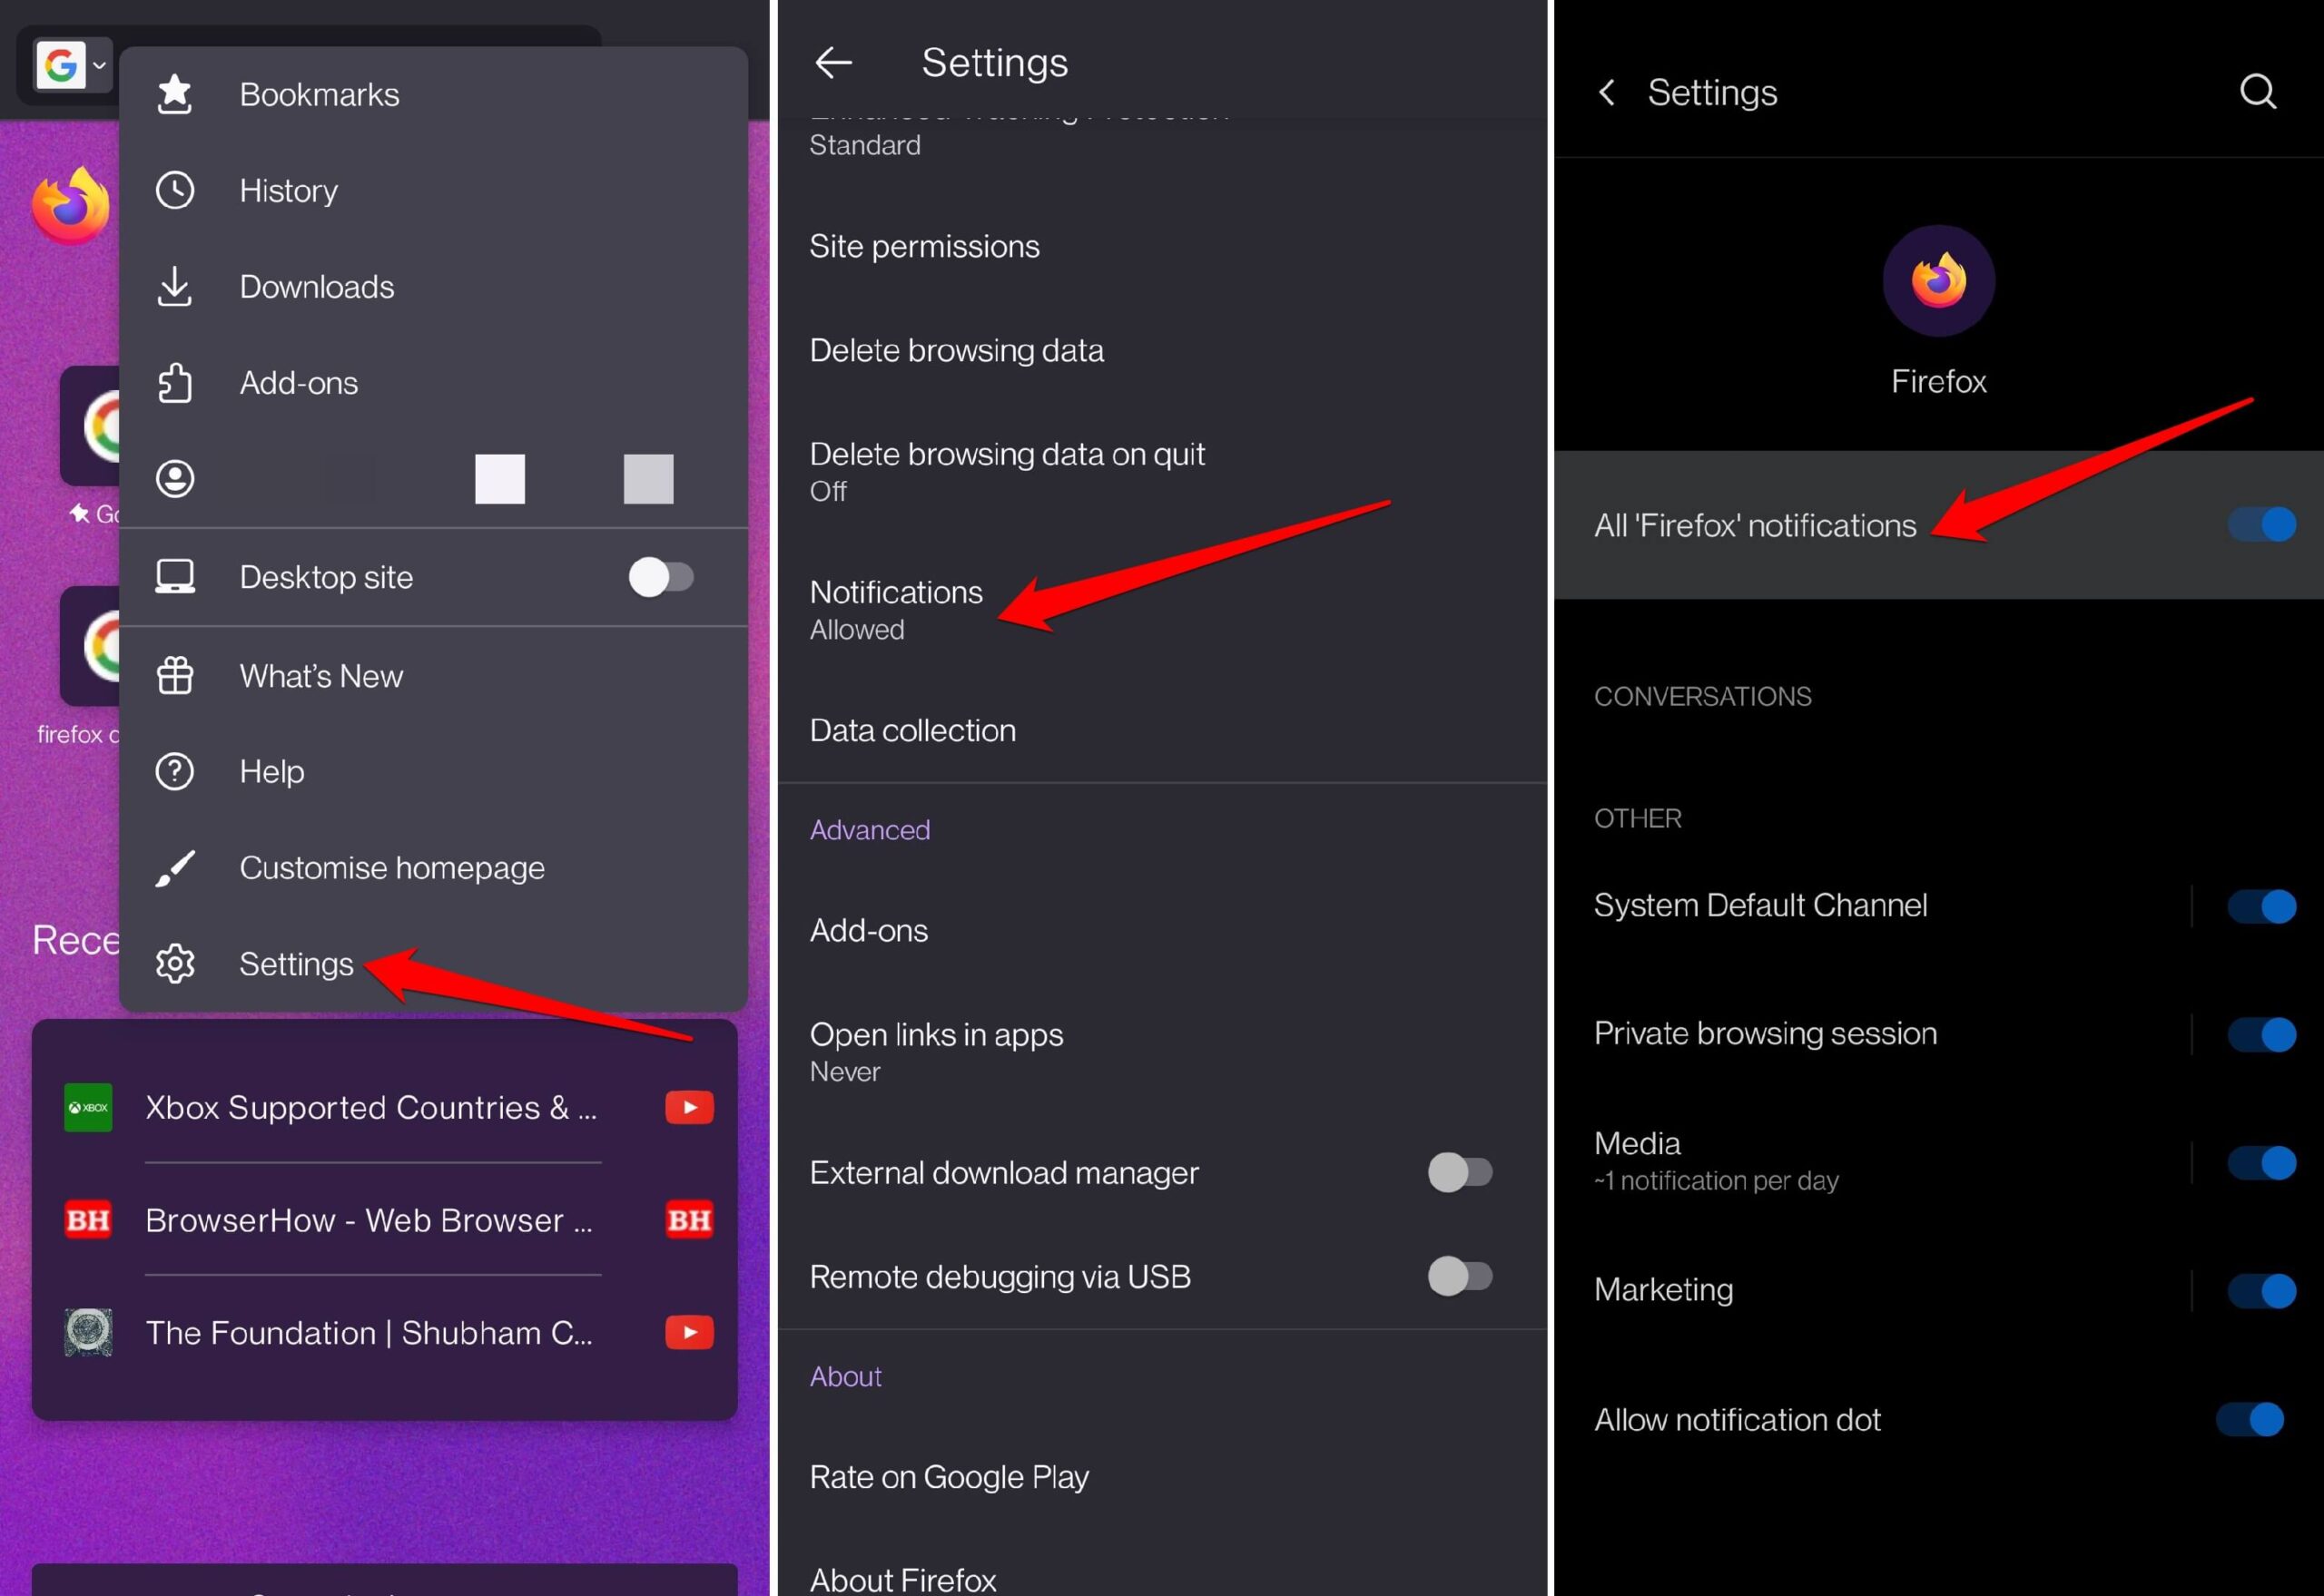The width and height of the screenshot is (2324, 1596).
Task: Click Settings gear icon in menu
Action: click(x=175, y=964)
